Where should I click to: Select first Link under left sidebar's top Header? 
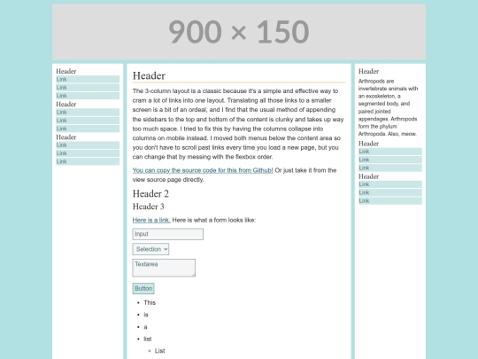coord(88,80)
